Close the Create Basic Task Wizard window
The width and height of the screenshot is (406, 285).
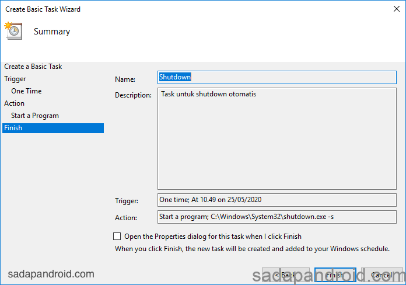click(x=397, y=9)
